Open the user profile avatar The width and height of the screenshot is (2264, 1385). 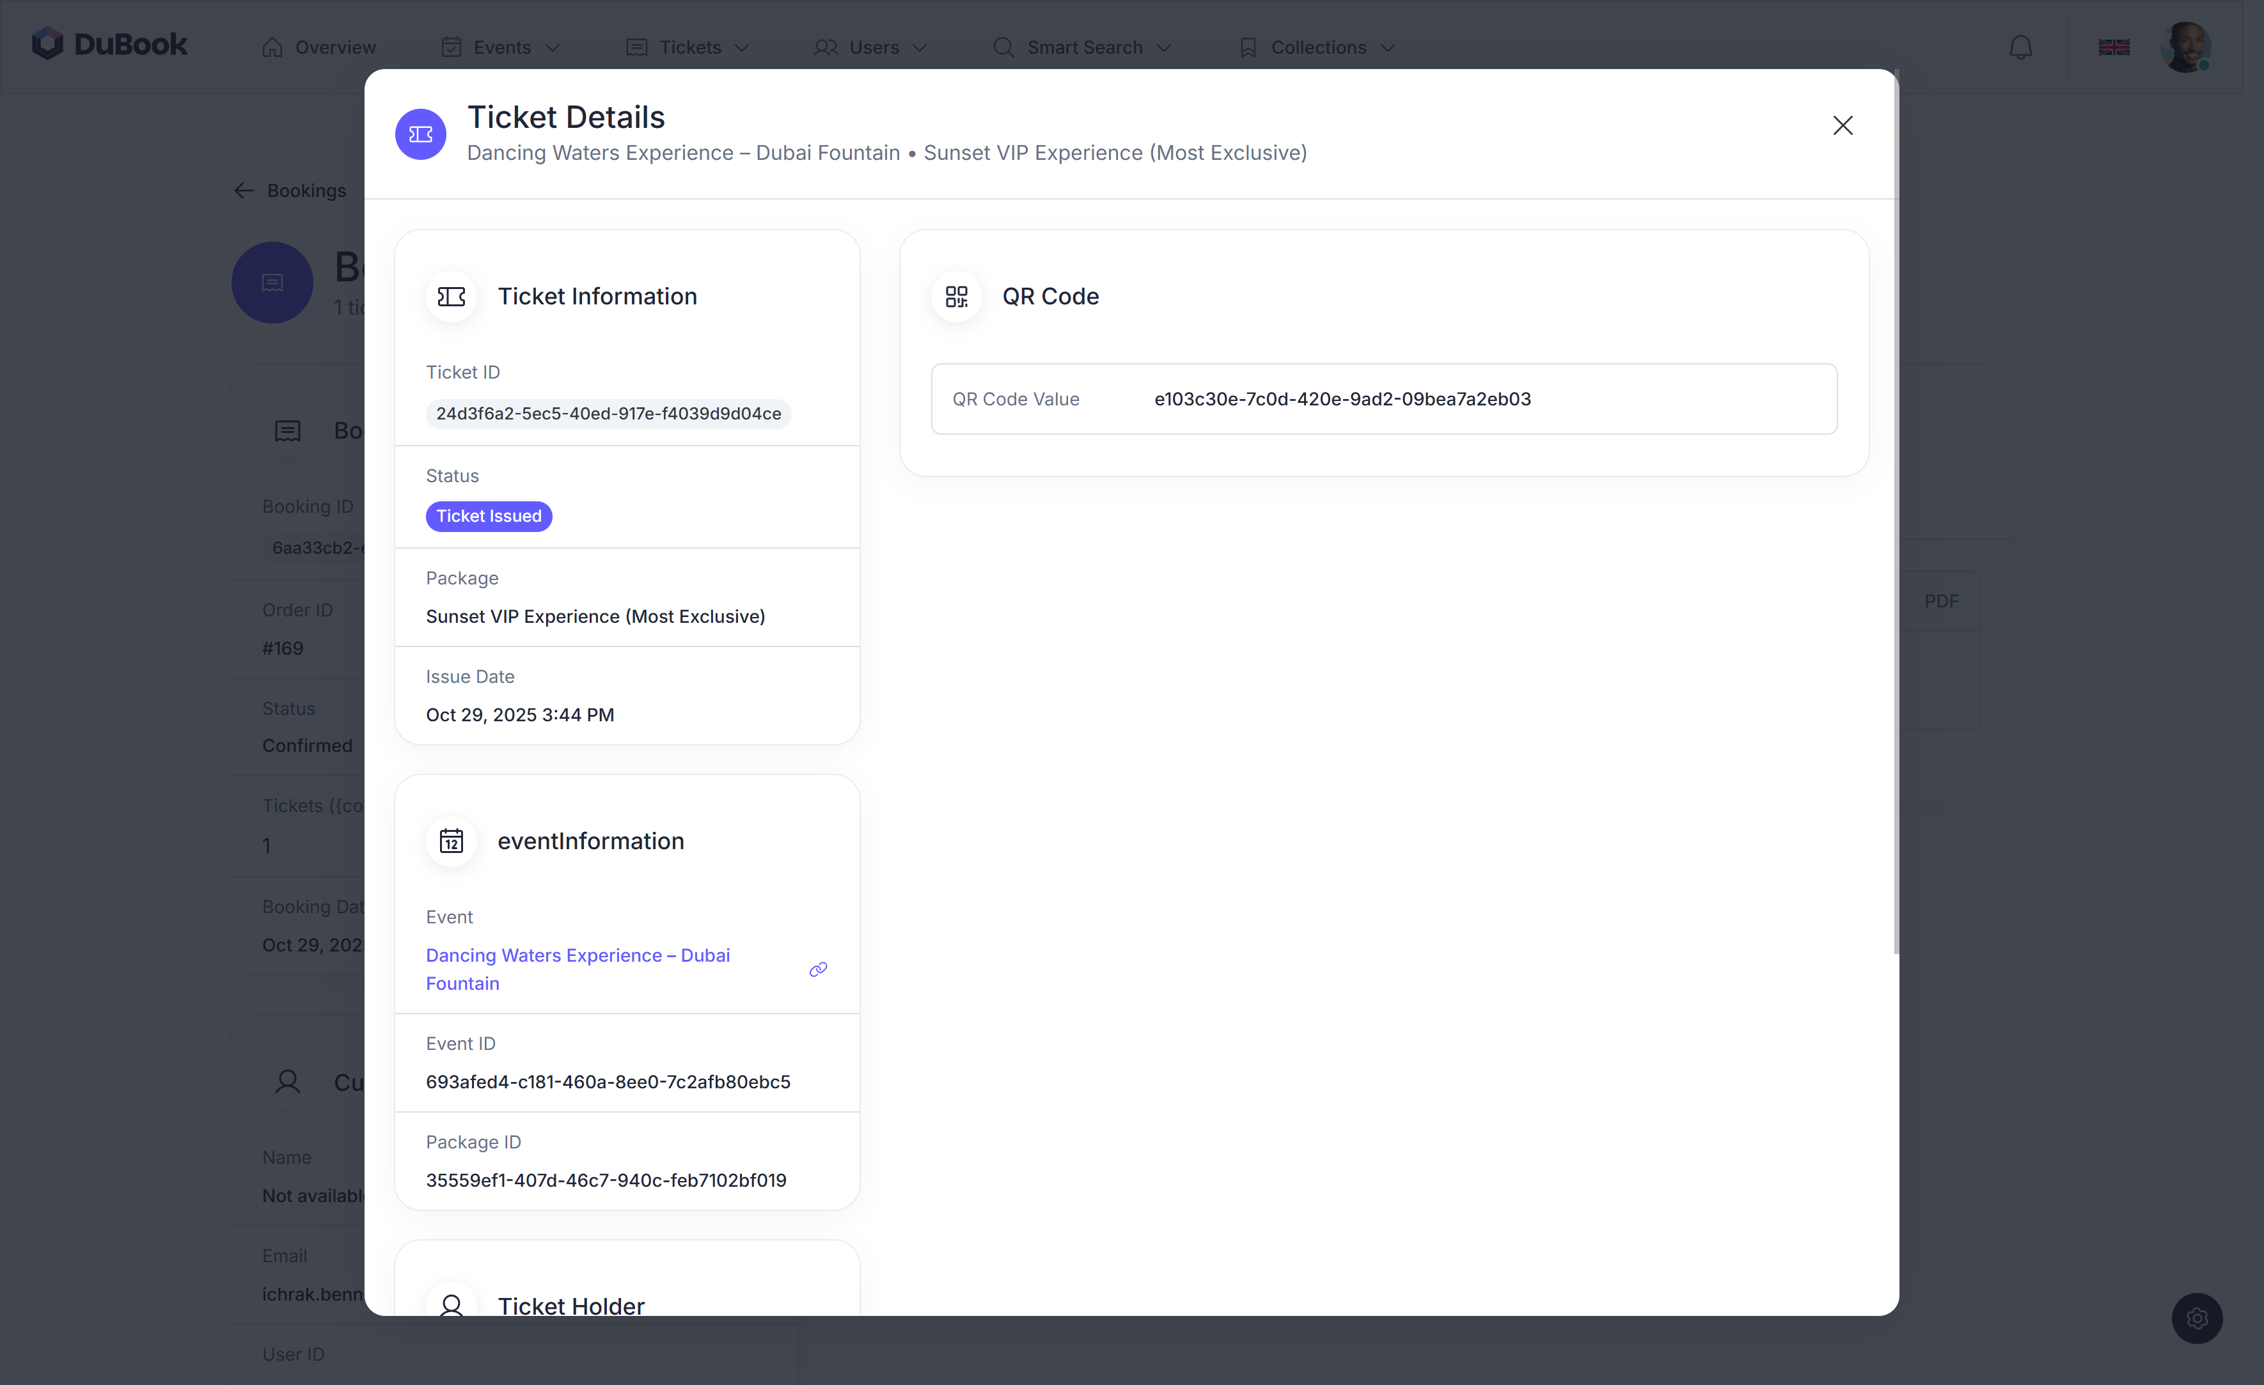pyautogui.click(x=2186, y=48)
